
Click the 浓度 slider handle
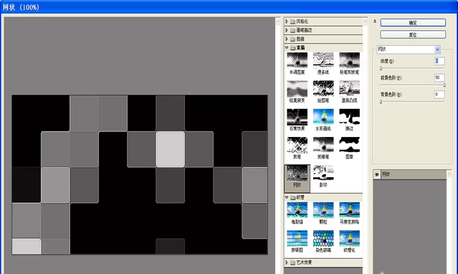[x=381, y=68]
